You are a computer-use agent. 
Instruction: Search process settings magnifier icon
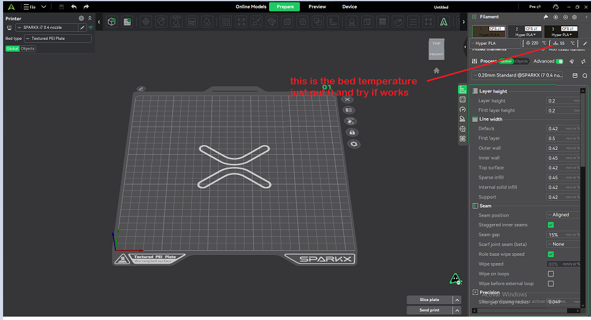pos(585,76)
